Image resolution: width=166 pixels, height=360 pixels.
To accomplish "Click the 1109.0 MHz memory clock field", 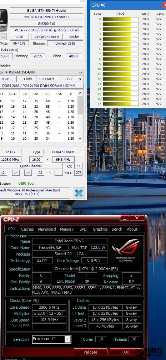I will (x=10, y=159).
